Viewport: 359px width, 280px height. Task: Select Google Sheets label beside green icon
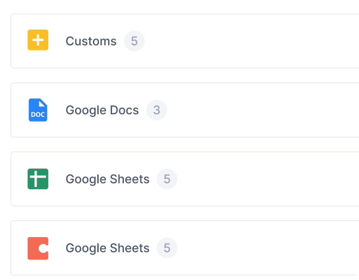click(107, 179)
